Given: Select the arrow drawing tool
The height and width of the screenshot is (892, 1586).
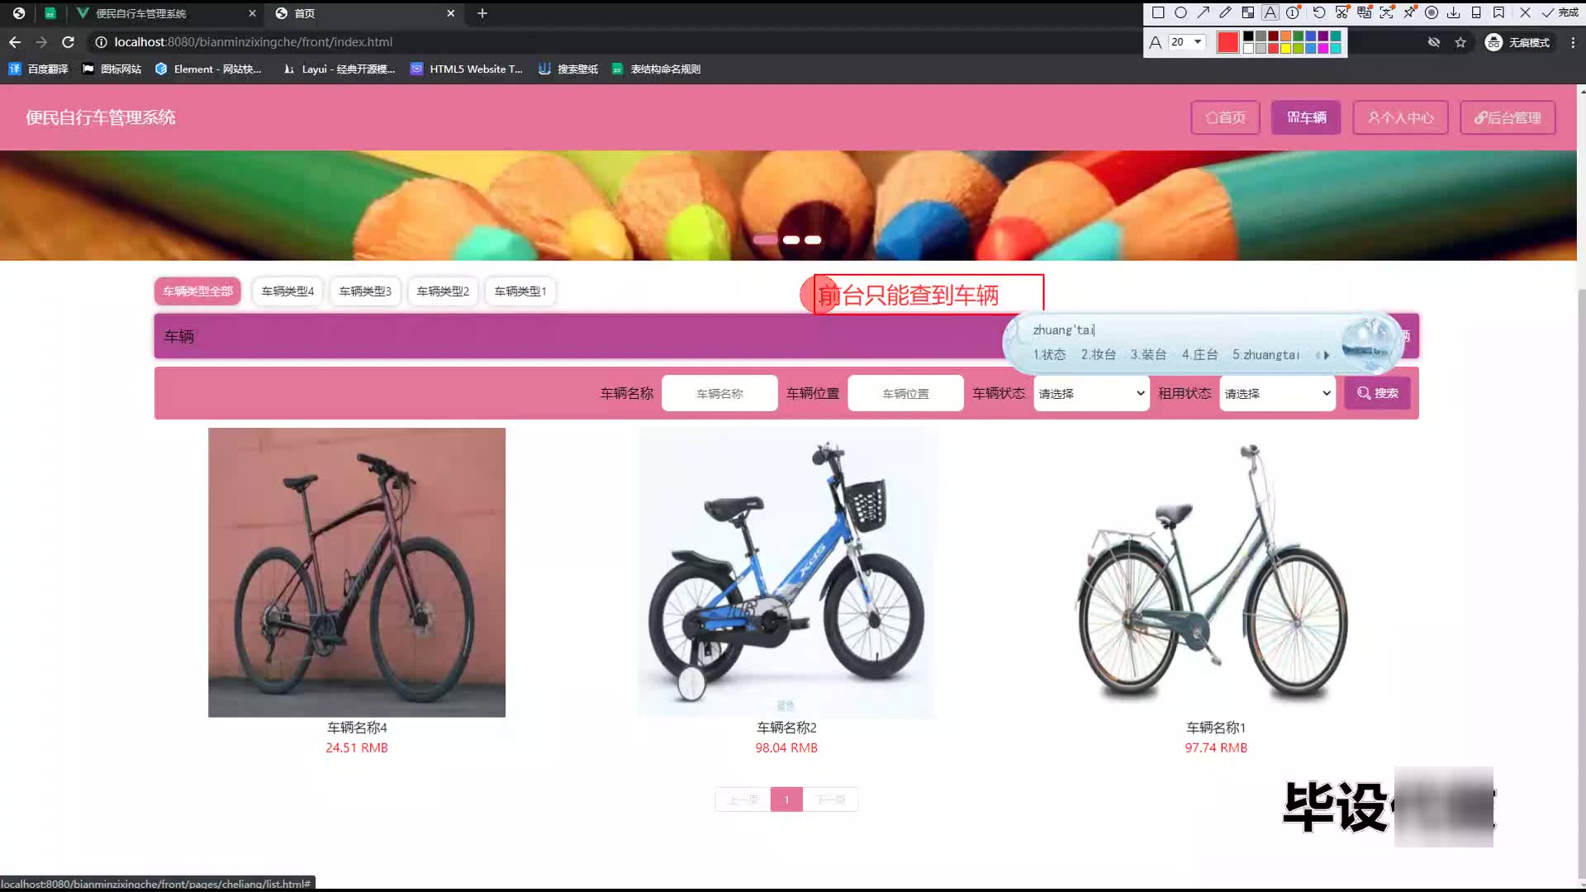Looking at the screenshot, I should [1204, 12].
